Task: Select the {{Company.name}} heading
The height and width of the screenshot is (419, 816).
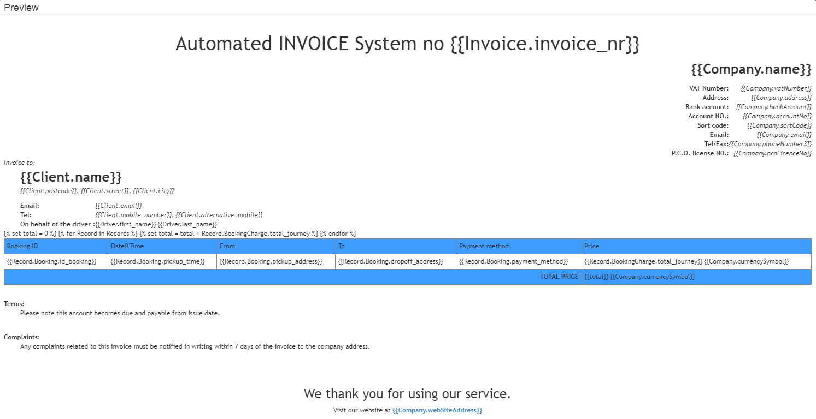Action: [752, 69]
